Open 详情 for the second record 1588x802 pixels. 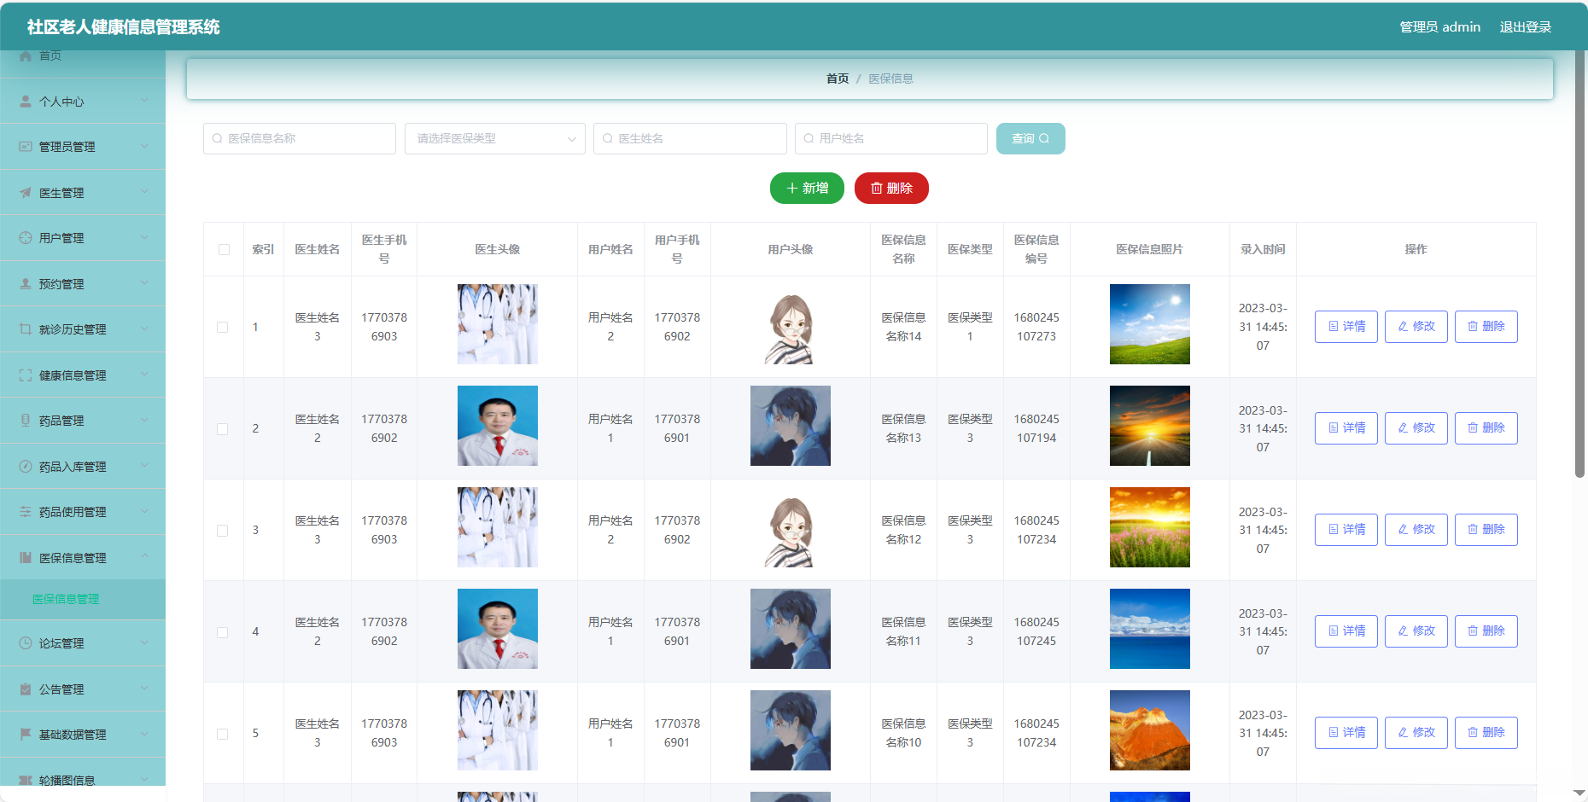click(x=1346, y=427)
